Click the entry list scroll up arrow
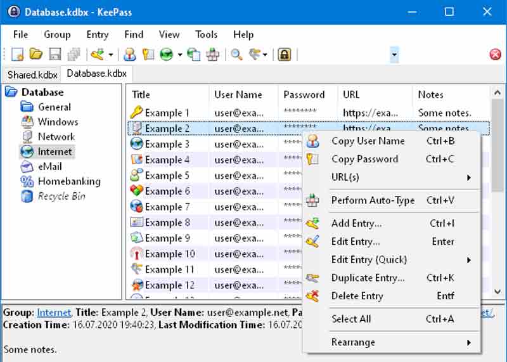 497,93
